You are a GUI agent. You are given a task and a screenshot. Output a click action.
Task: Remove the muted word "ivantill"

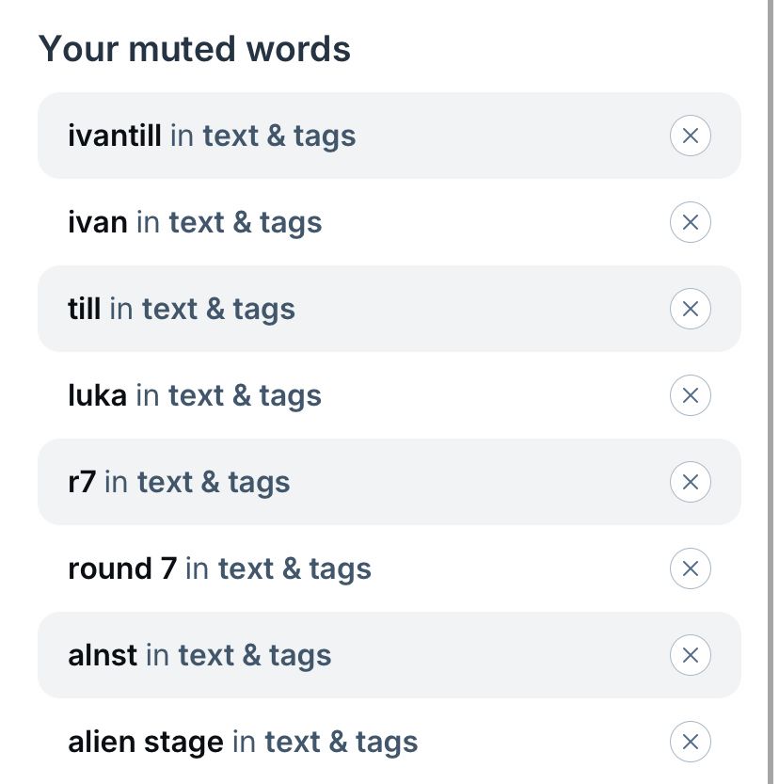pyautogui.click(x=691, y=136)
